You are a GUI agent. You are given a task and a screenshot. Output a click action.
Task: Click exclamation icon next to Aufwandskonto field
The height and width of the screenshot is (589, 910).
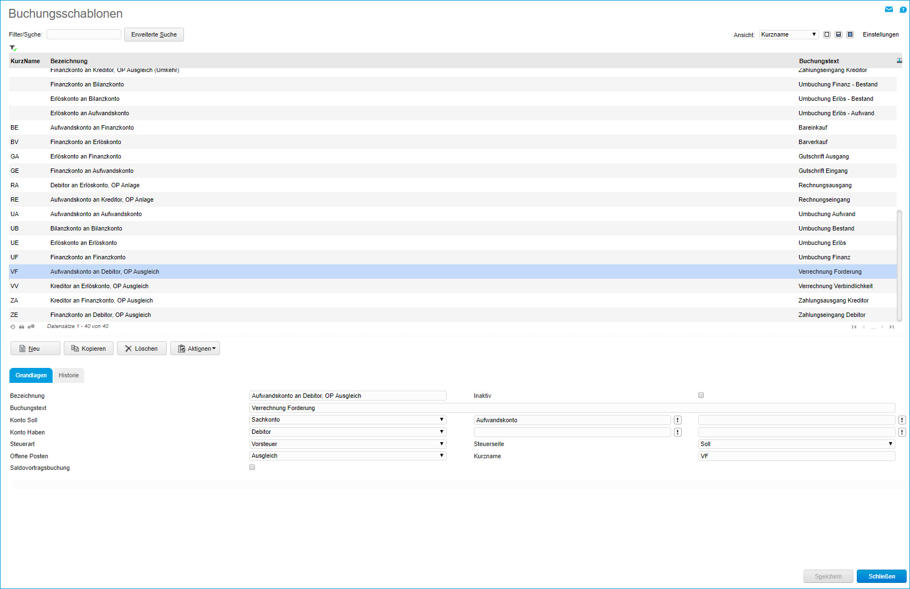(677, 420)
